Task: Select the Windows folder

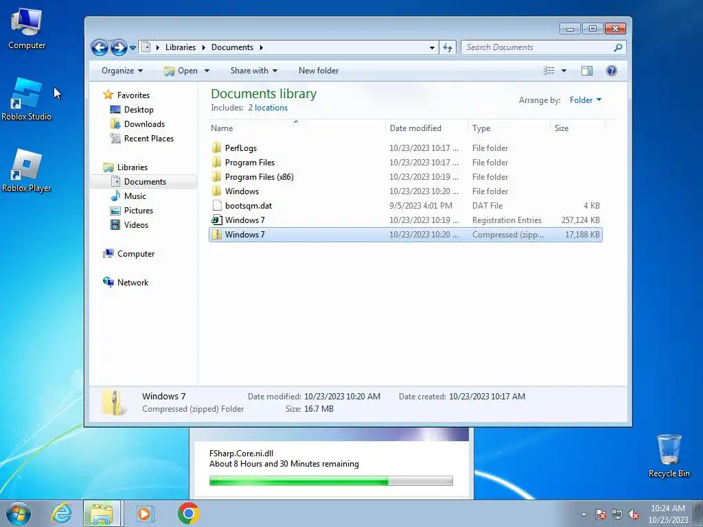Action: tap(405, 191)
